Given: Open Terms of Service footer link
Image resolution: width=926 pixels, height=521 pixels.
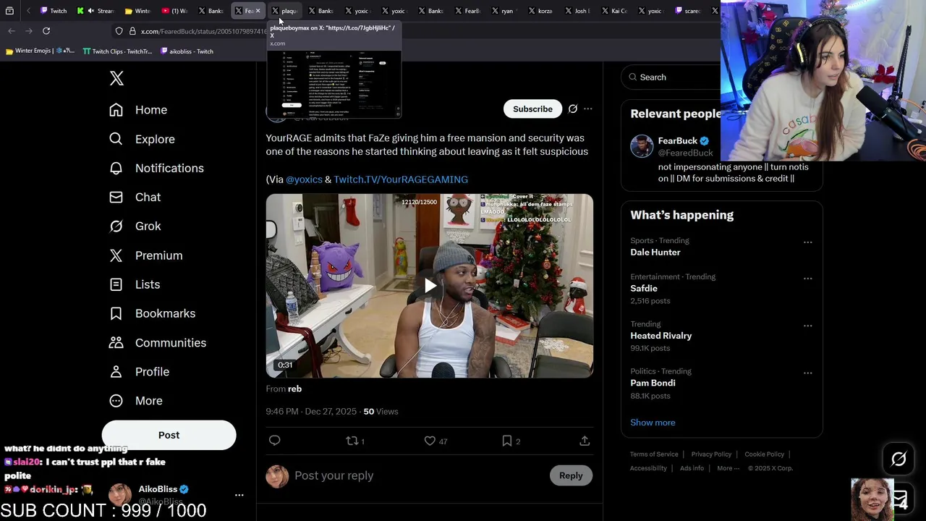Looking at the screenshot, I should (654, 454).
